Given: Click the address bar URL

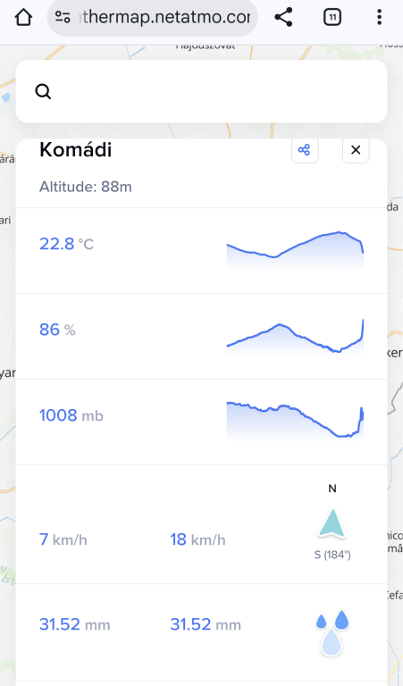Looking at the screenshot, I should click(x=166, y=18).
